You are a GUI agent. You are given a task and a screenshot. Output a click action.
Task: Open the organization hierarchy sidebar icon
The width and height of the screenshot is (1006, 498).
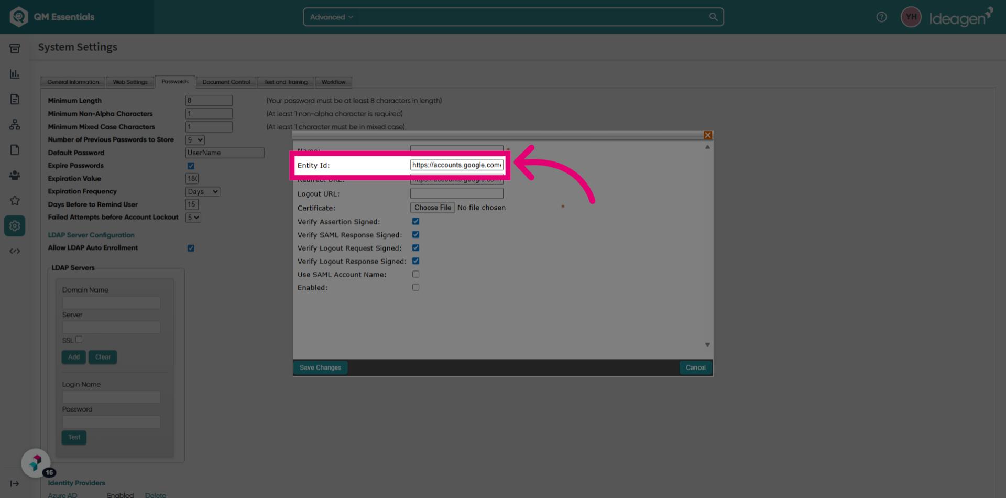click(15, 125)
